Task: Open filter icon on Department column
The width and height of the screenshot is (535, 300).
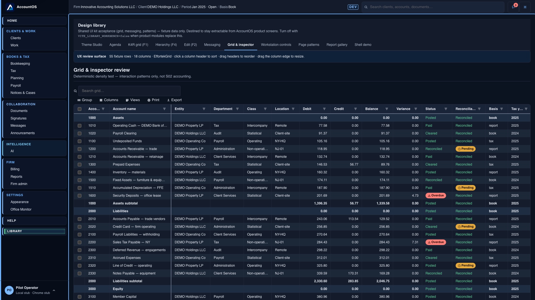Action: pos(237,109)
